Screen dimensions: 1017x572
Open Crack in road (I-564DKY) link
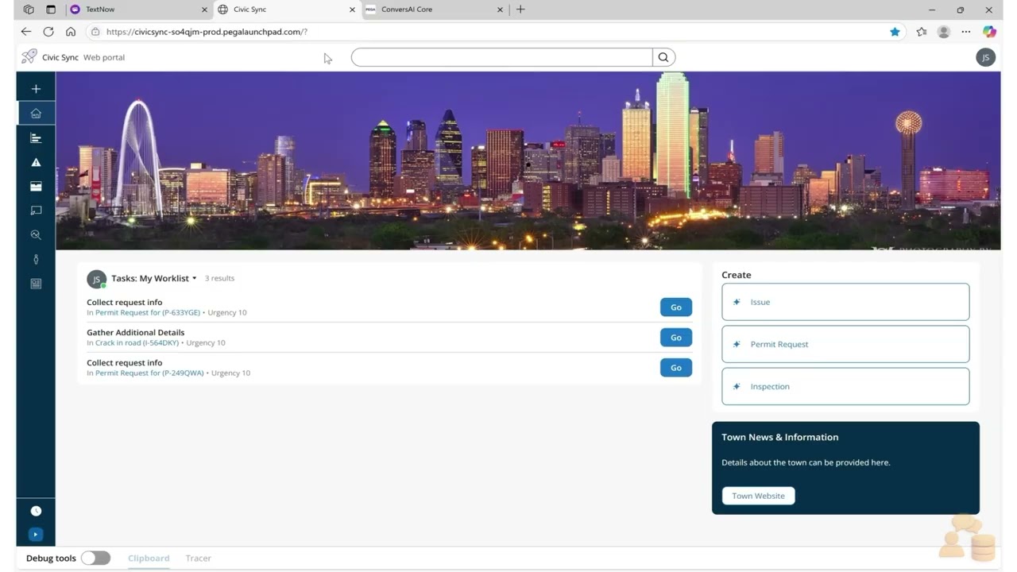137,342
